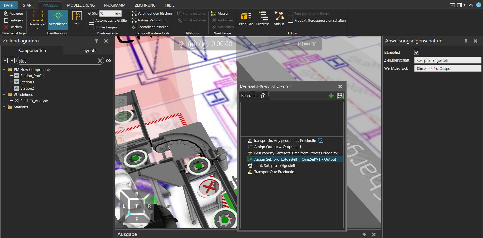Collapse the #Undefined folder node
Viewport: 483px width, 238px height.
tap(4, 95)
